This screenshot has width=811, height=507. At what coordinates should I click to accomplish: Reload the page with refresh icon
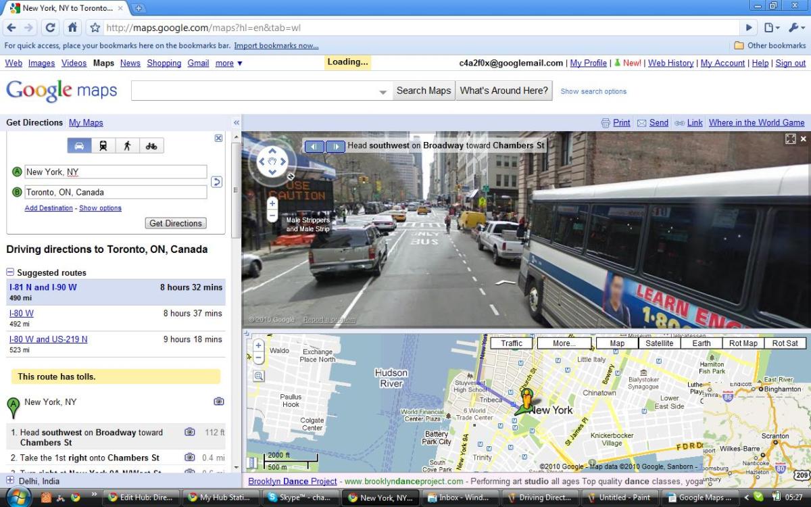50,28
